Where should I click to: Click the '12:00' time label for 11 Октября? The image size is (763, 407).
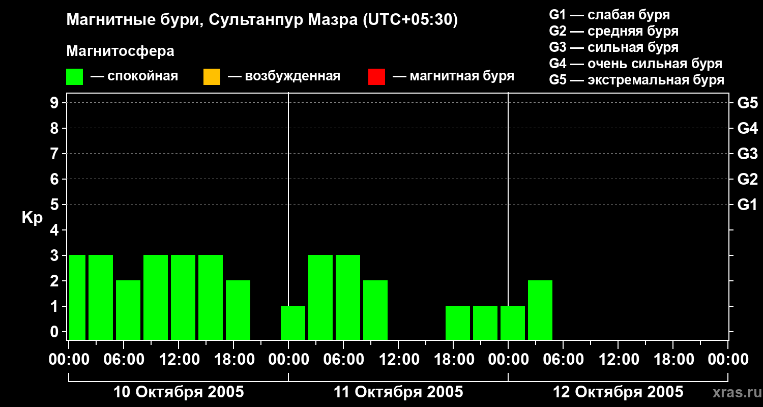click(x=398, y=360)
